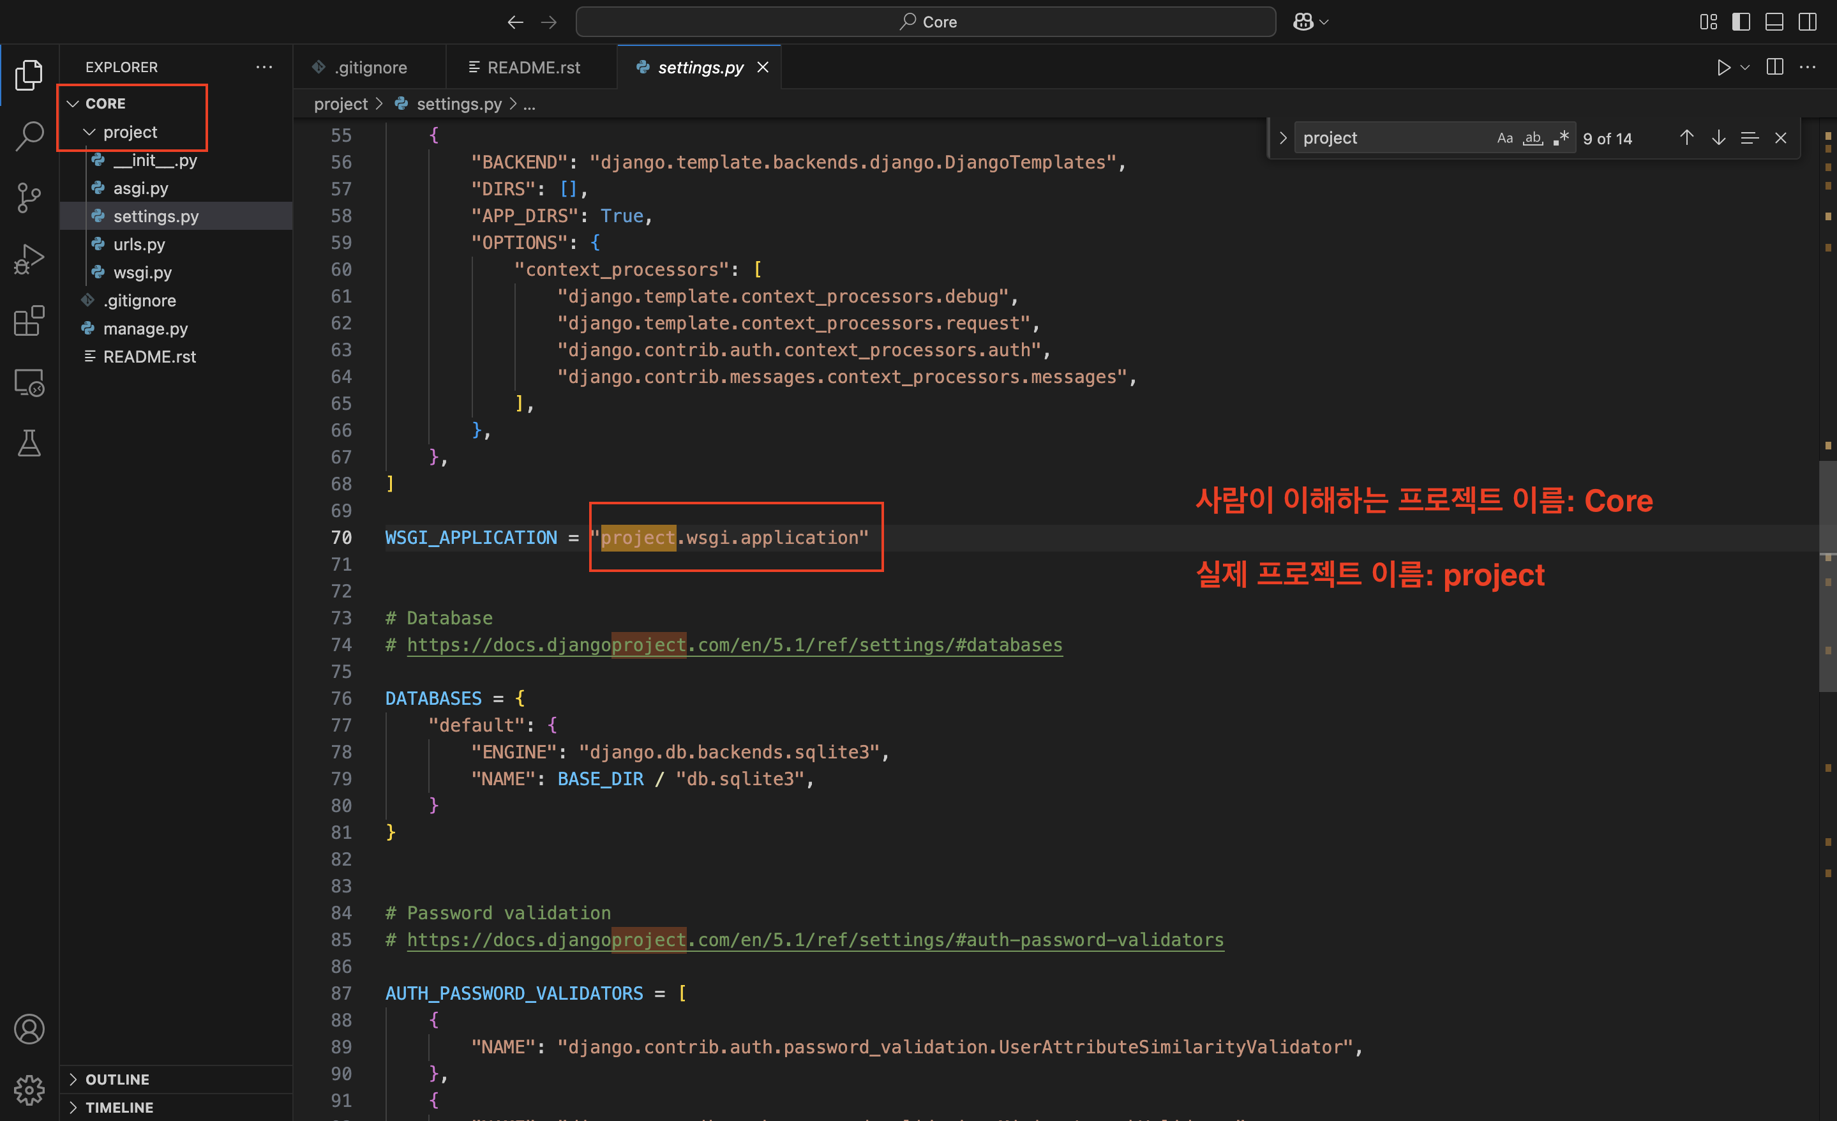Open the Testing view in the sidebar
This screenshot has height=1121, width=1837.
pyautogui.click(x=29, y=443)
